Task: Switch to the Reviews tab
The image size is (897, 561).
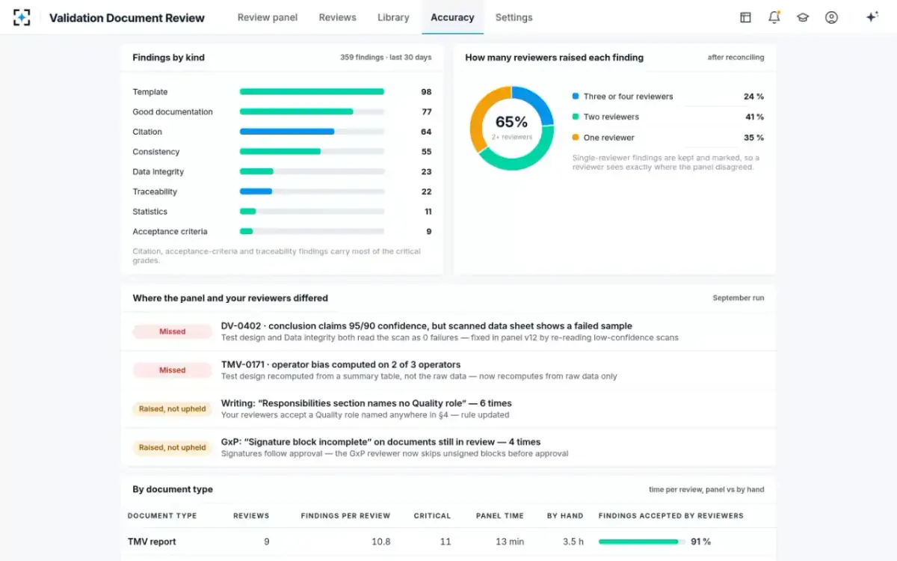Action: point(337,17)
